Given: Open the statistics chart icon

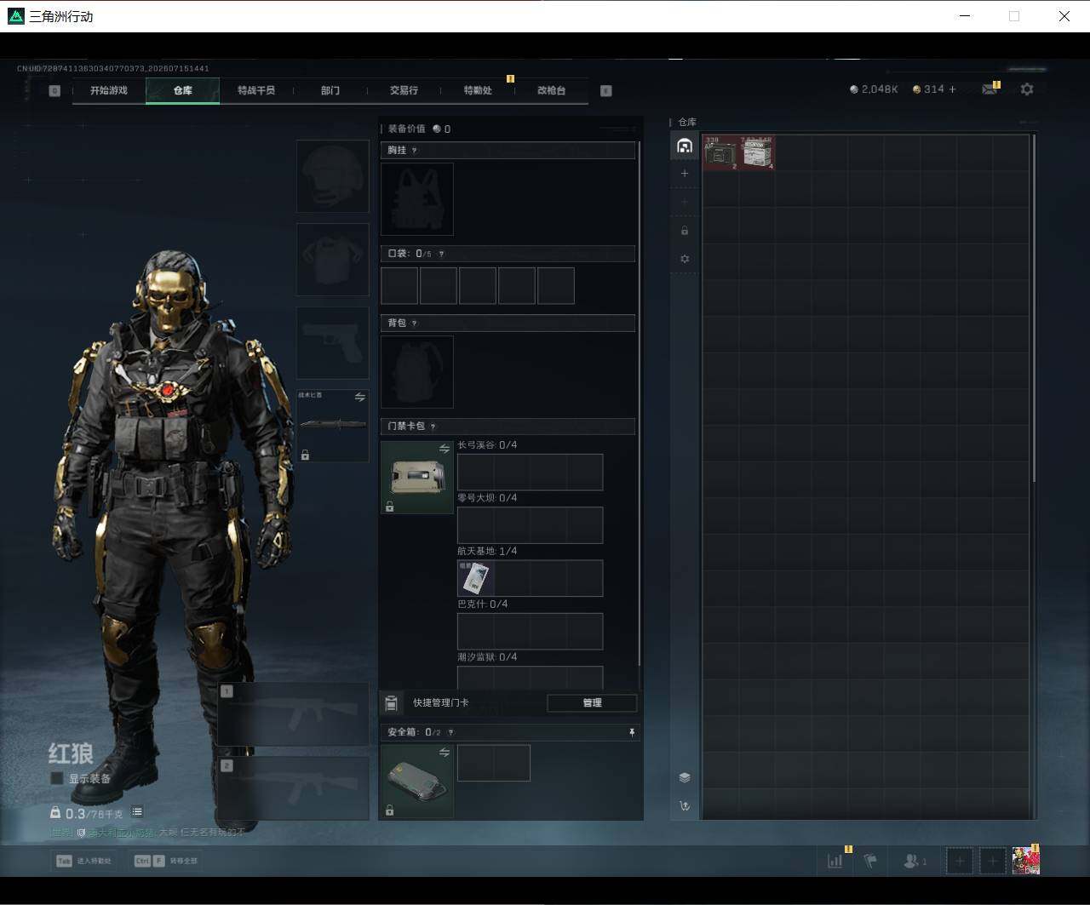Looking at the screenshot, I should coord(835,861).
